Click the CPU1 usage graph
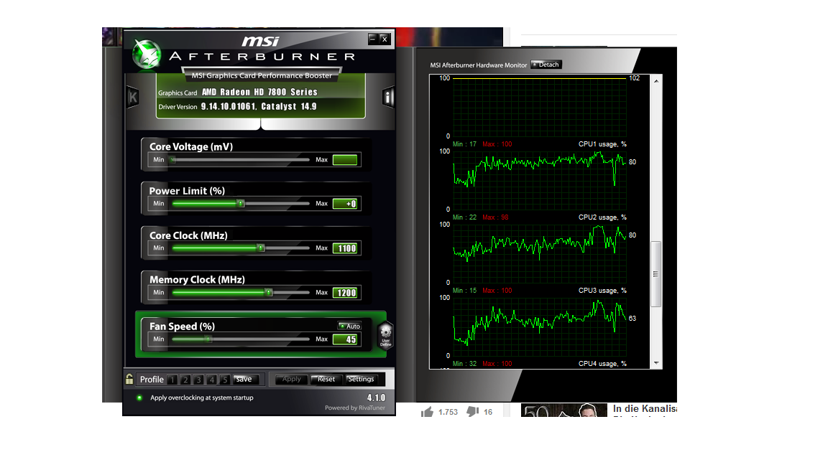Image resolution: width=828 pixels, height=465 pixels. (540, 180)
